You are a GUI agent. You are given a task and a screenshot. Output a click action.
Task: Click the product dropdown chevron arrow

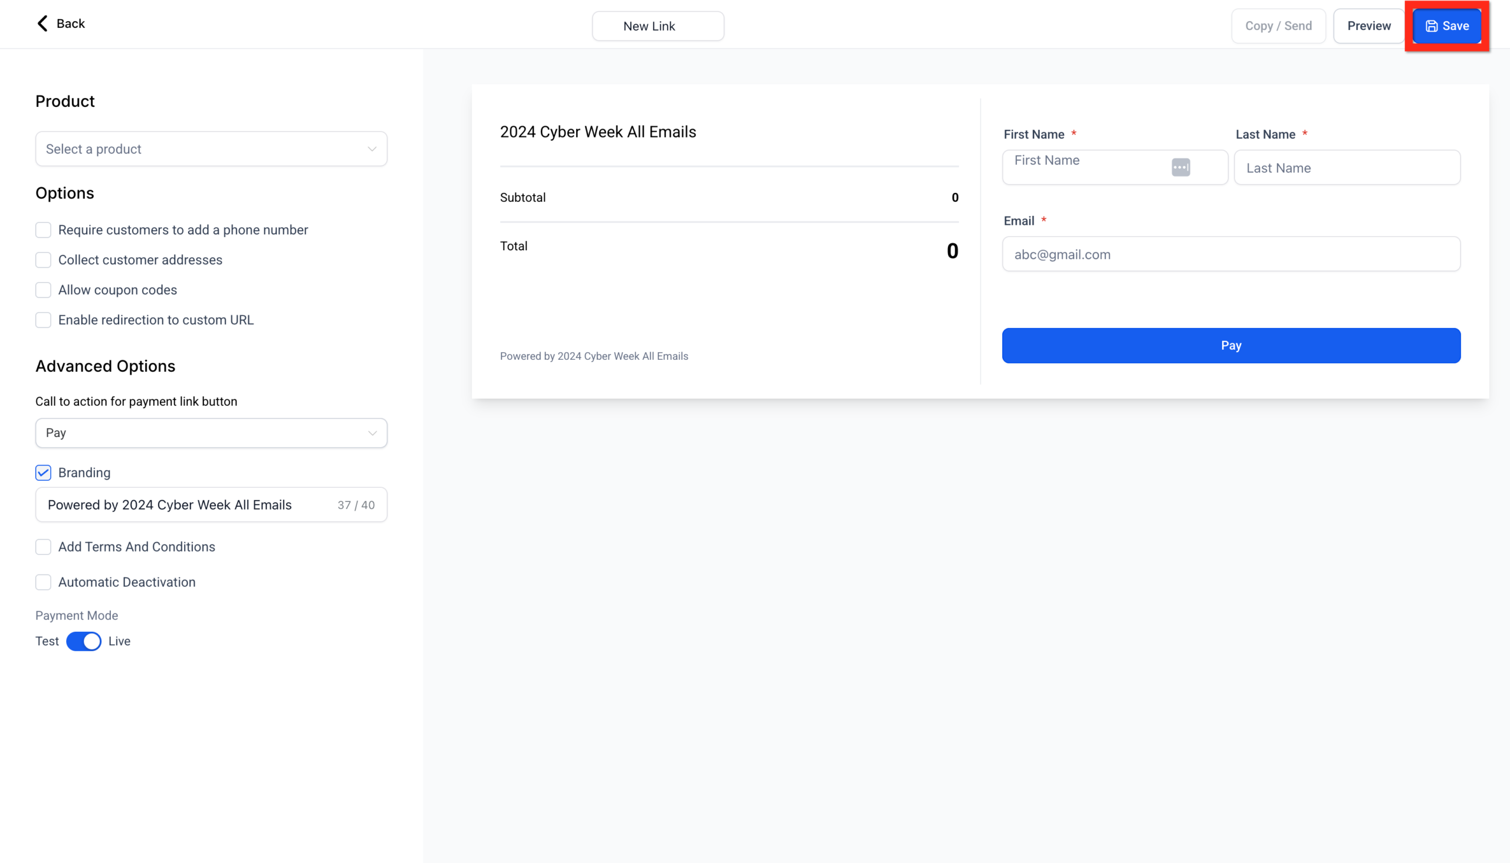click(x=372, y=149)
